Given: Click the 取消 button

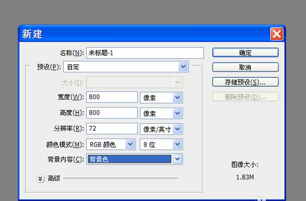Looking at the screenshot, I should 245,67.
